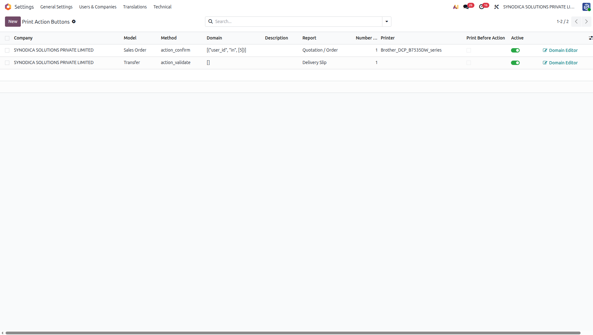Open optional columns adjust icon
The width and height of the screenshot is (593, 335).
pos(590,38)
